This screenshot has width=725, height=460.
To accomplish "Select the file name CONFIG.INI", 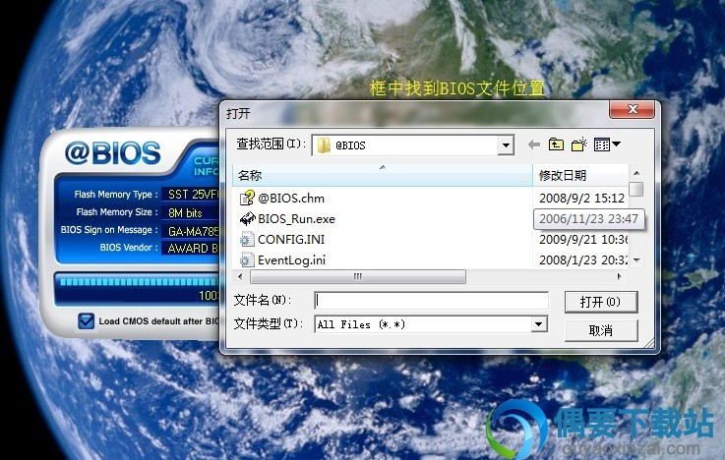I will pyautogui.click(x=291, y=239).
